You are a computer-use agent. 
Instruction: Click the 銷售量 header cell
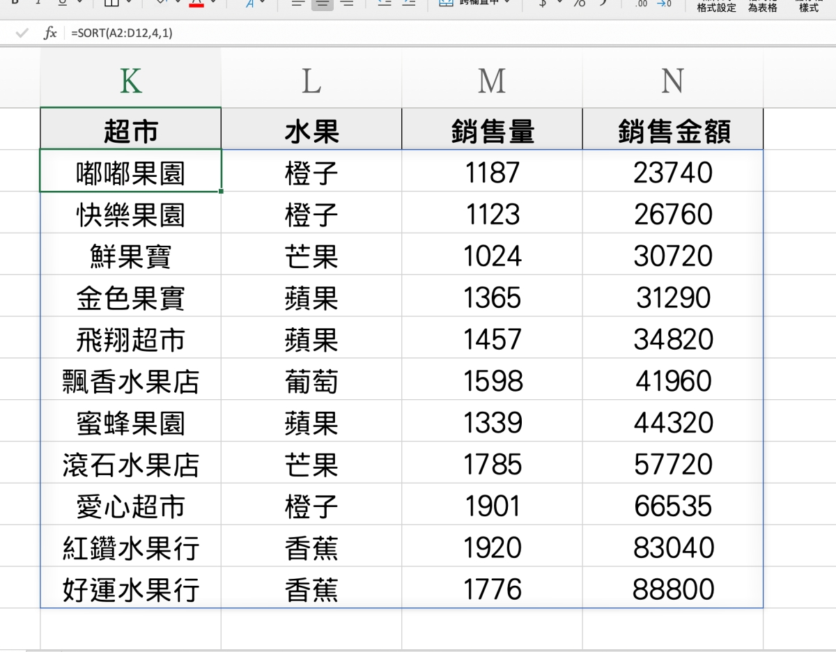pos(492,129)
